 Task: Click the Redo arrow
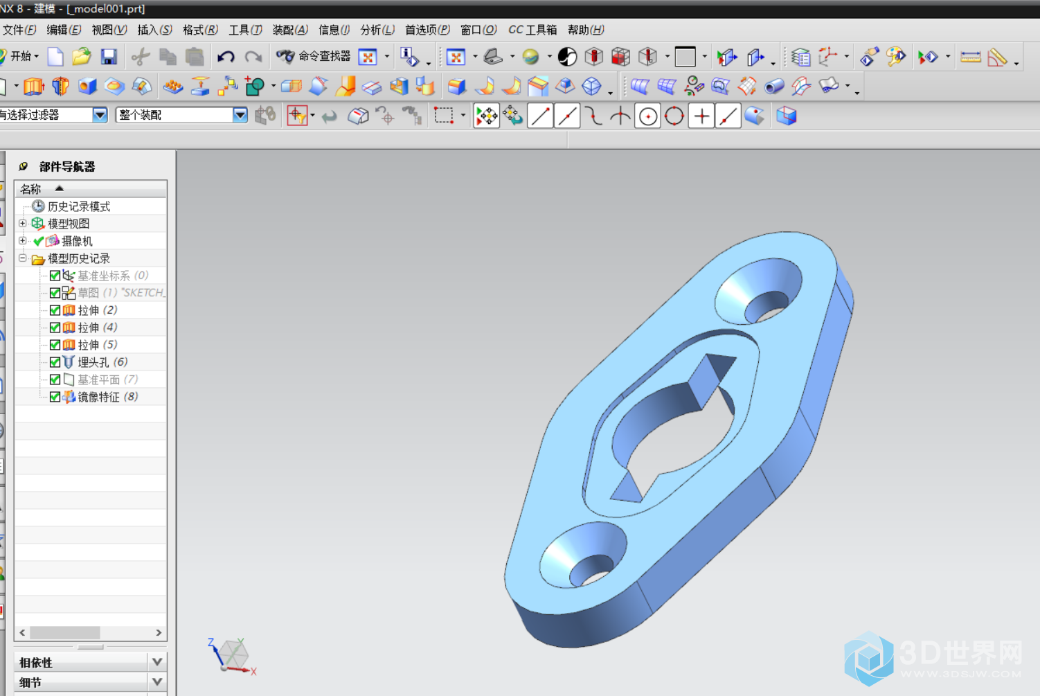(253, 57)
